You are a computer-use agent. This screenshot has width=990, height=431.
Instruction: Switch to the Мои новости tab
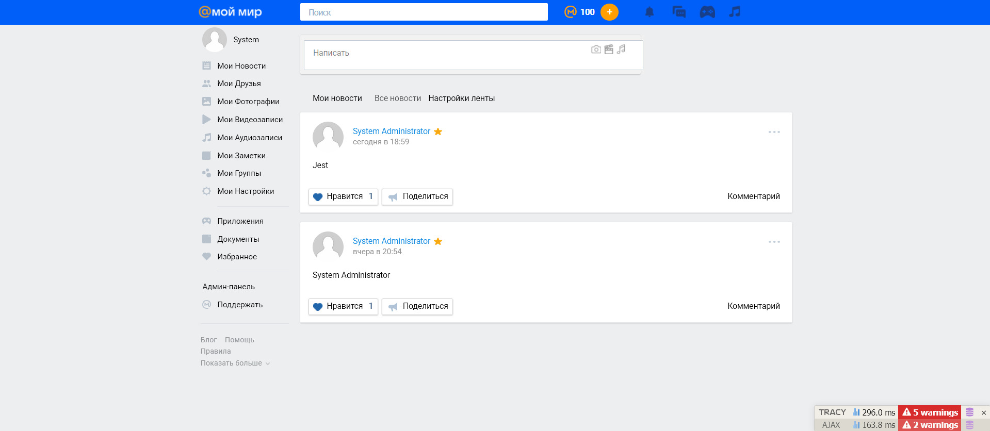coord(337,98)
